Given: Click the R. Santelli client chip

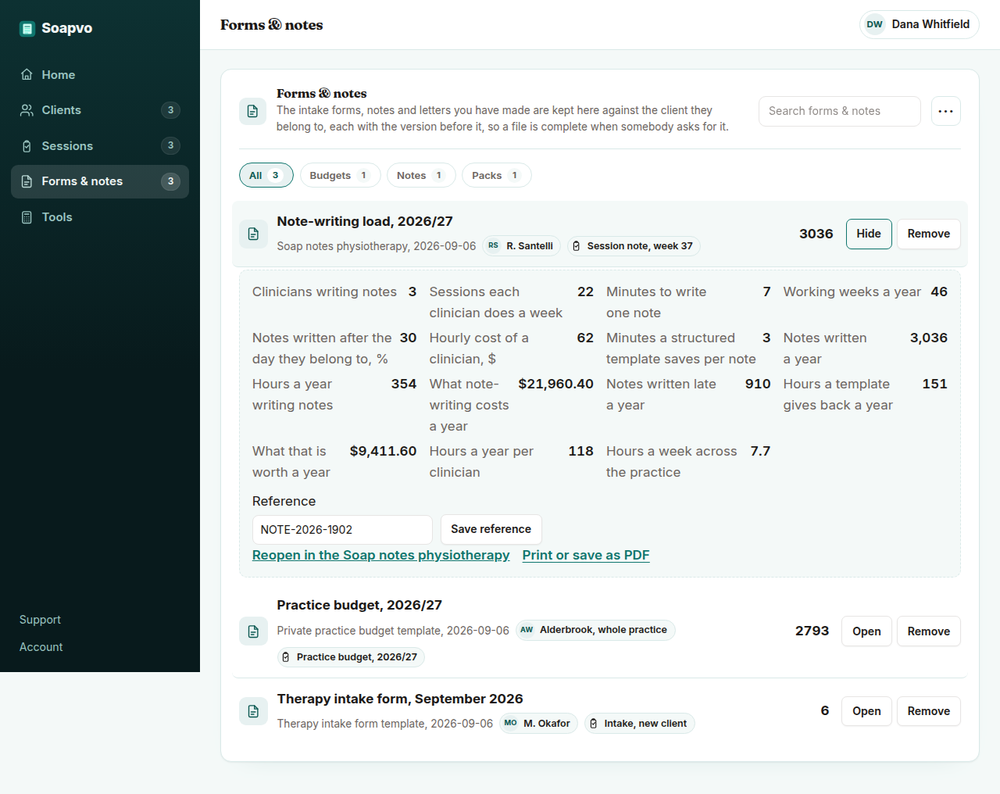Looking at the screenshot, I should click(x=522, y=245).
